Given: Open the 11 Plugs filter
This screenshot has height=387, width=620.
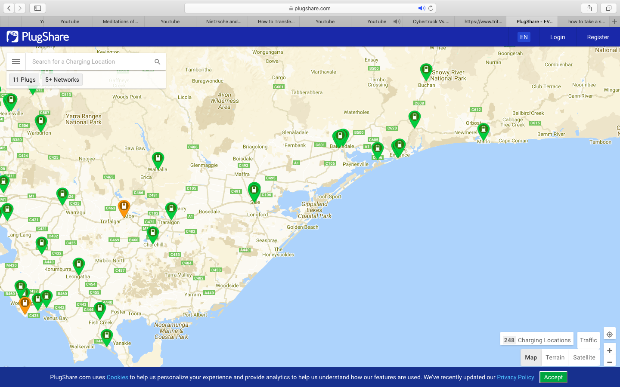Looking at the screenshot, I should [x=24, y=80].
